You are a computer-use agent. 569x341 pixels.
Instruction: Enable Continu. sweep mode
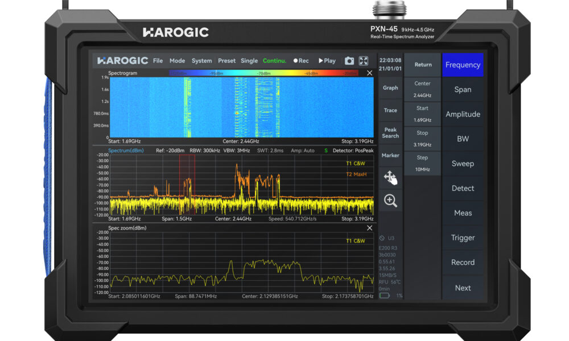tap(274, 61)
